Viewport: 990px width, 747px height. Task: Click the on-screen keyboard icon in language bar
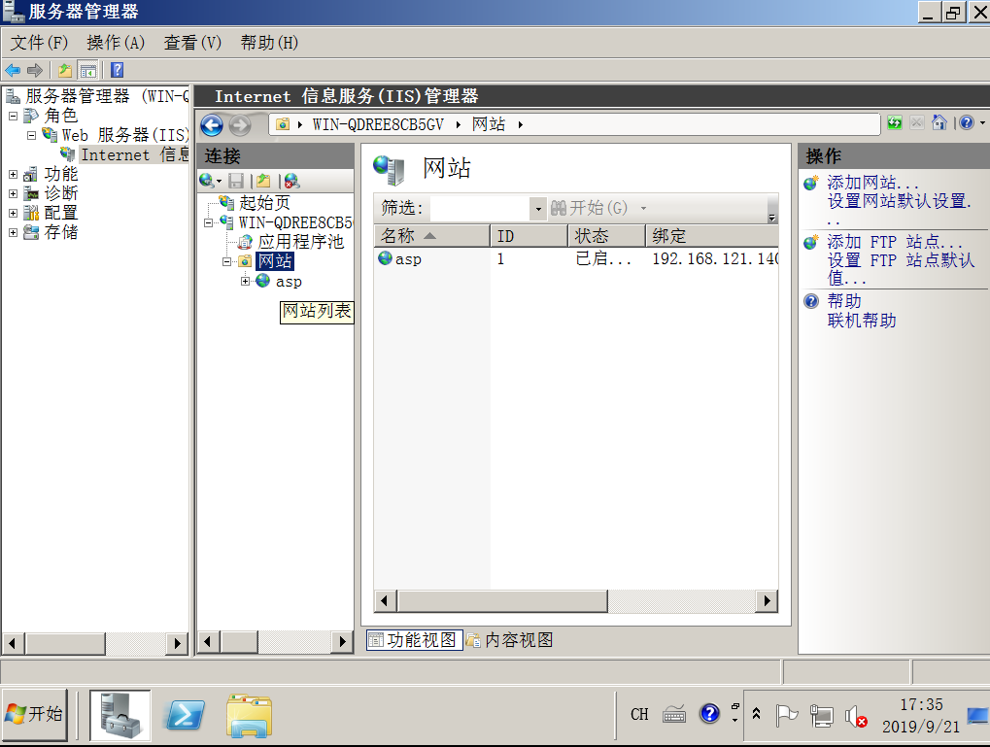[674, 715]
